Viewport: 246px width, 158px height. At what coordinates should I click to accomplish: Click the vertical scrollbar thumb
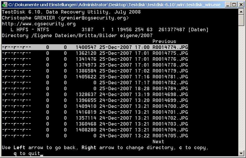241,20
